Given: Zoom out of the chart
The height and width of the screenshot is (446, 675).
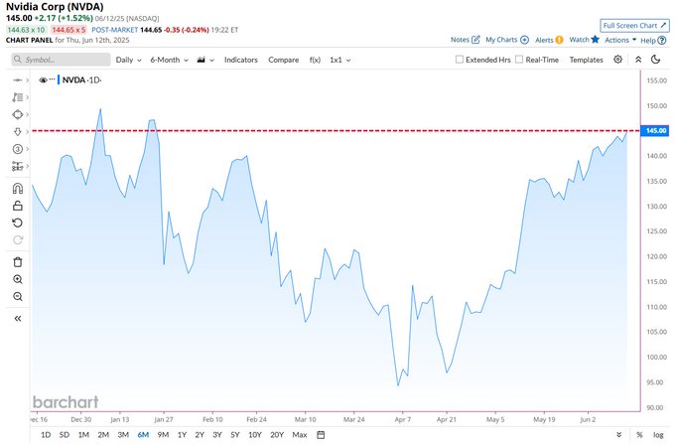Looking at the screenshot, I should (17, 296).
